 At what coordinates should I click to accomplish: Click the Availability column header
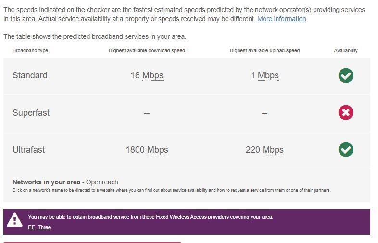coord(346,50)
